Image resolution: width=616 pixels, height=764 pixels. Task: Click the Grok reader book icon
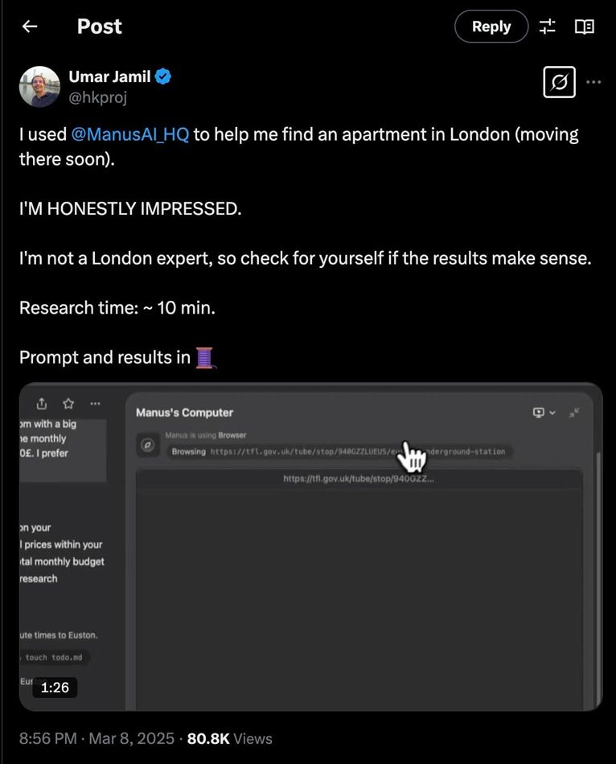585,26
